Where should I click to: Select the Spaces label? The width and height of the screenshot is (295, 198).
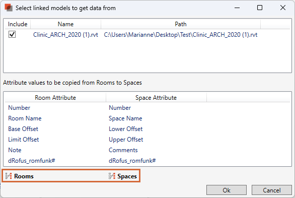[127, 176]
